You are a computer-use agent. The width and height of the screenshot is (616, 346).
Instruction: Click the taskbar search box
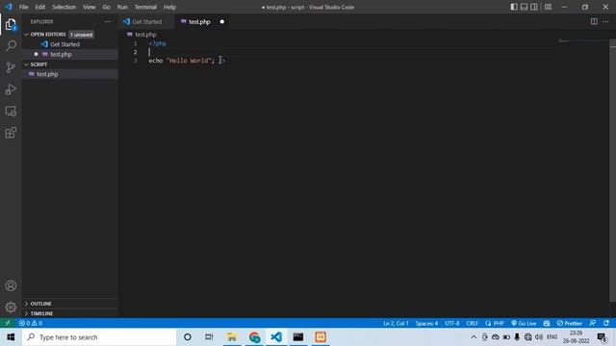99,337
